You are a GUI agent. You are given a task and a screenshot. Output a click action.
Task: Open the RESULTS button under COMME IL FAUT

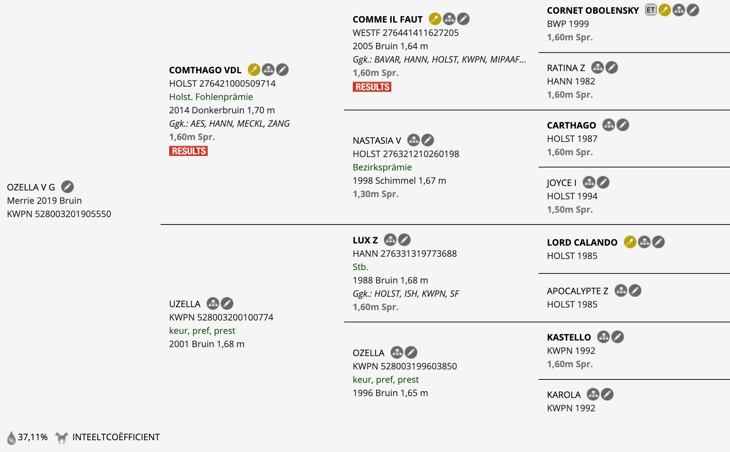[x=372, y=87]
